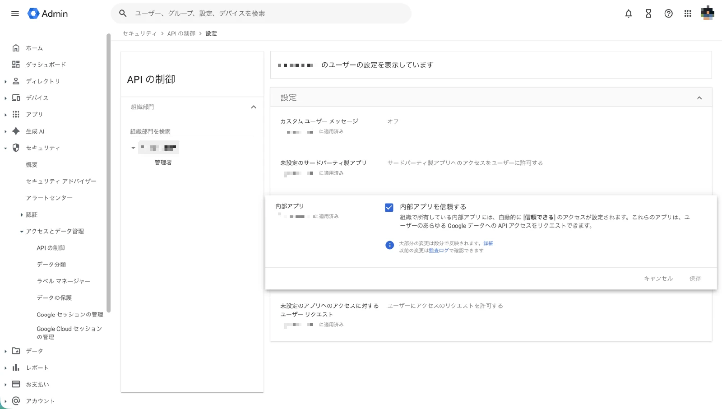The image size is (722, 409).
Task: Select the ホーム home icon
Action: click(16, 47)
